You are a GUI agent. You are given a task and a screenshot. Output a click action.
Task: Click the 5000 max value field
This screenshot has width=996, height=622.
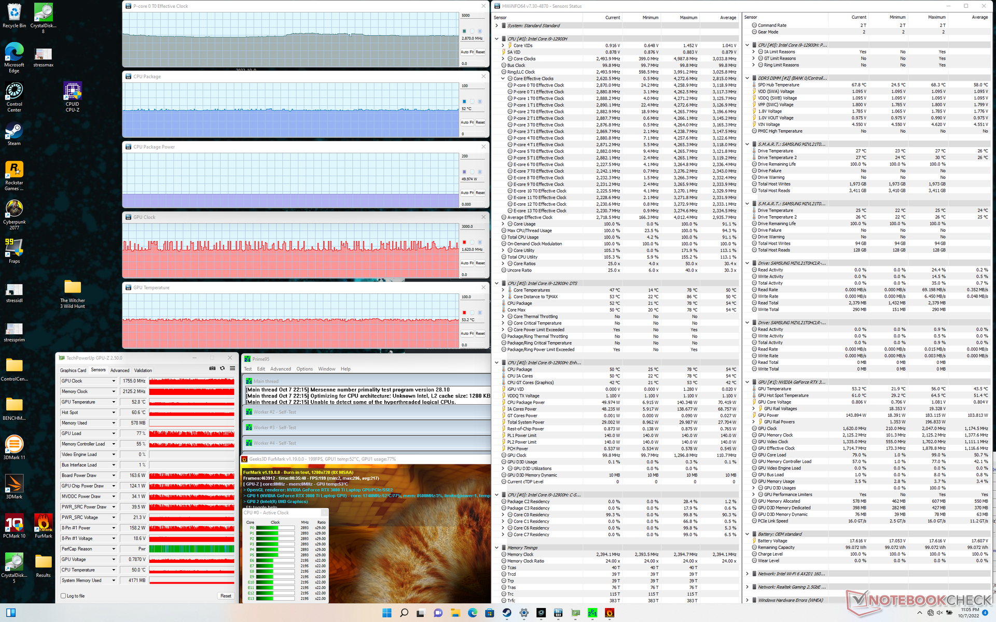tap(473, 16)
